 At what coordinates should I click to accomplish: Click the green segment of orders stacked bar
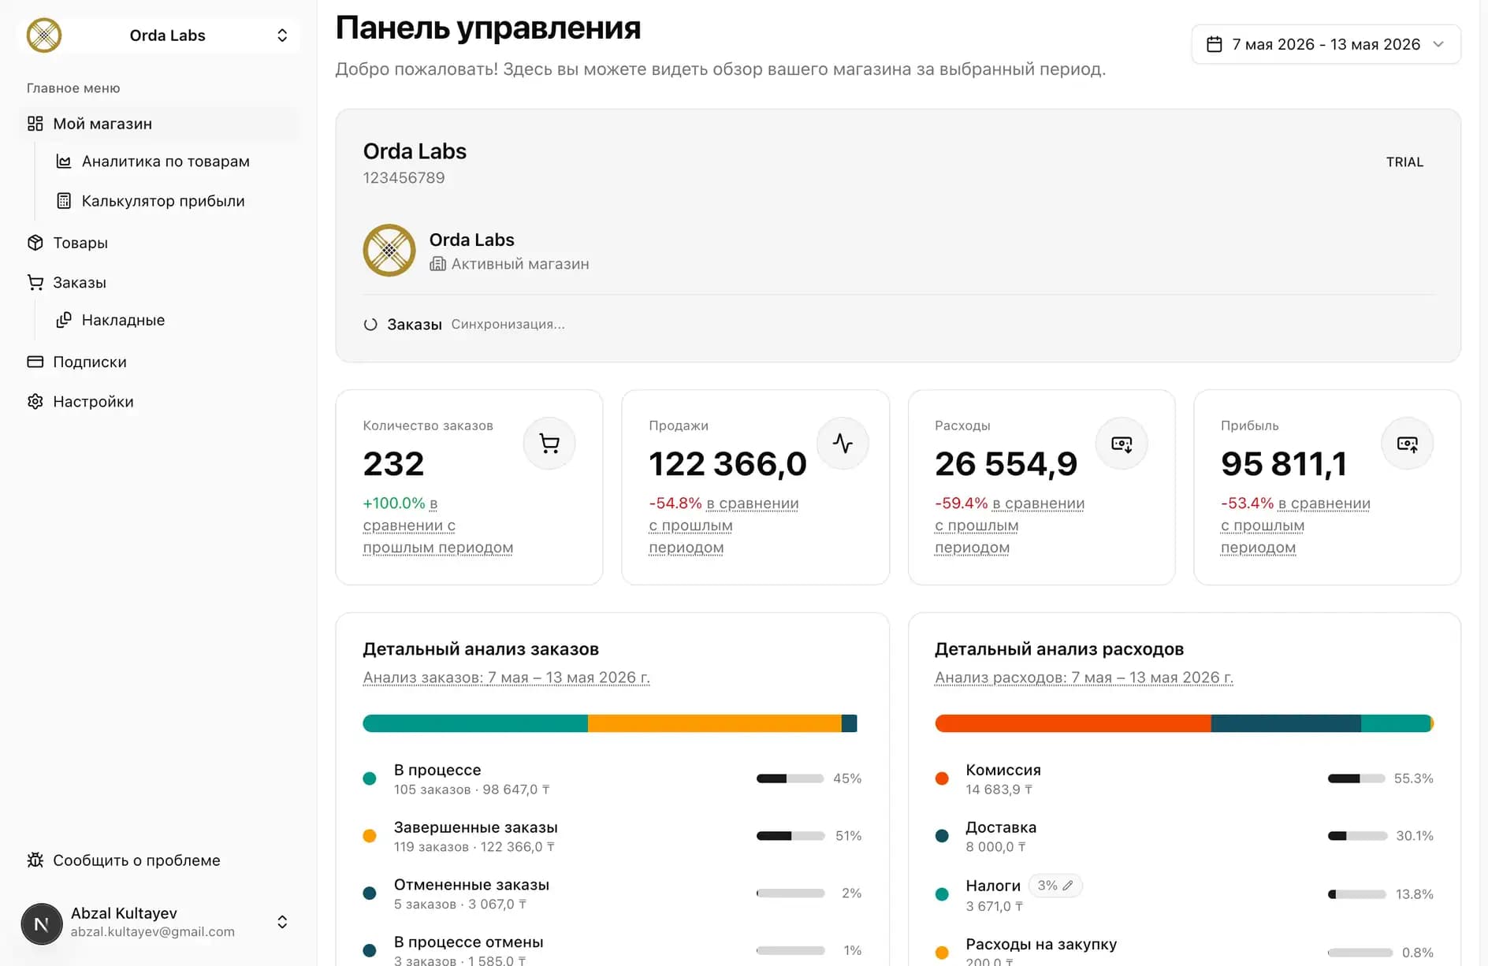pyautogui.click(x=475, y=723)
